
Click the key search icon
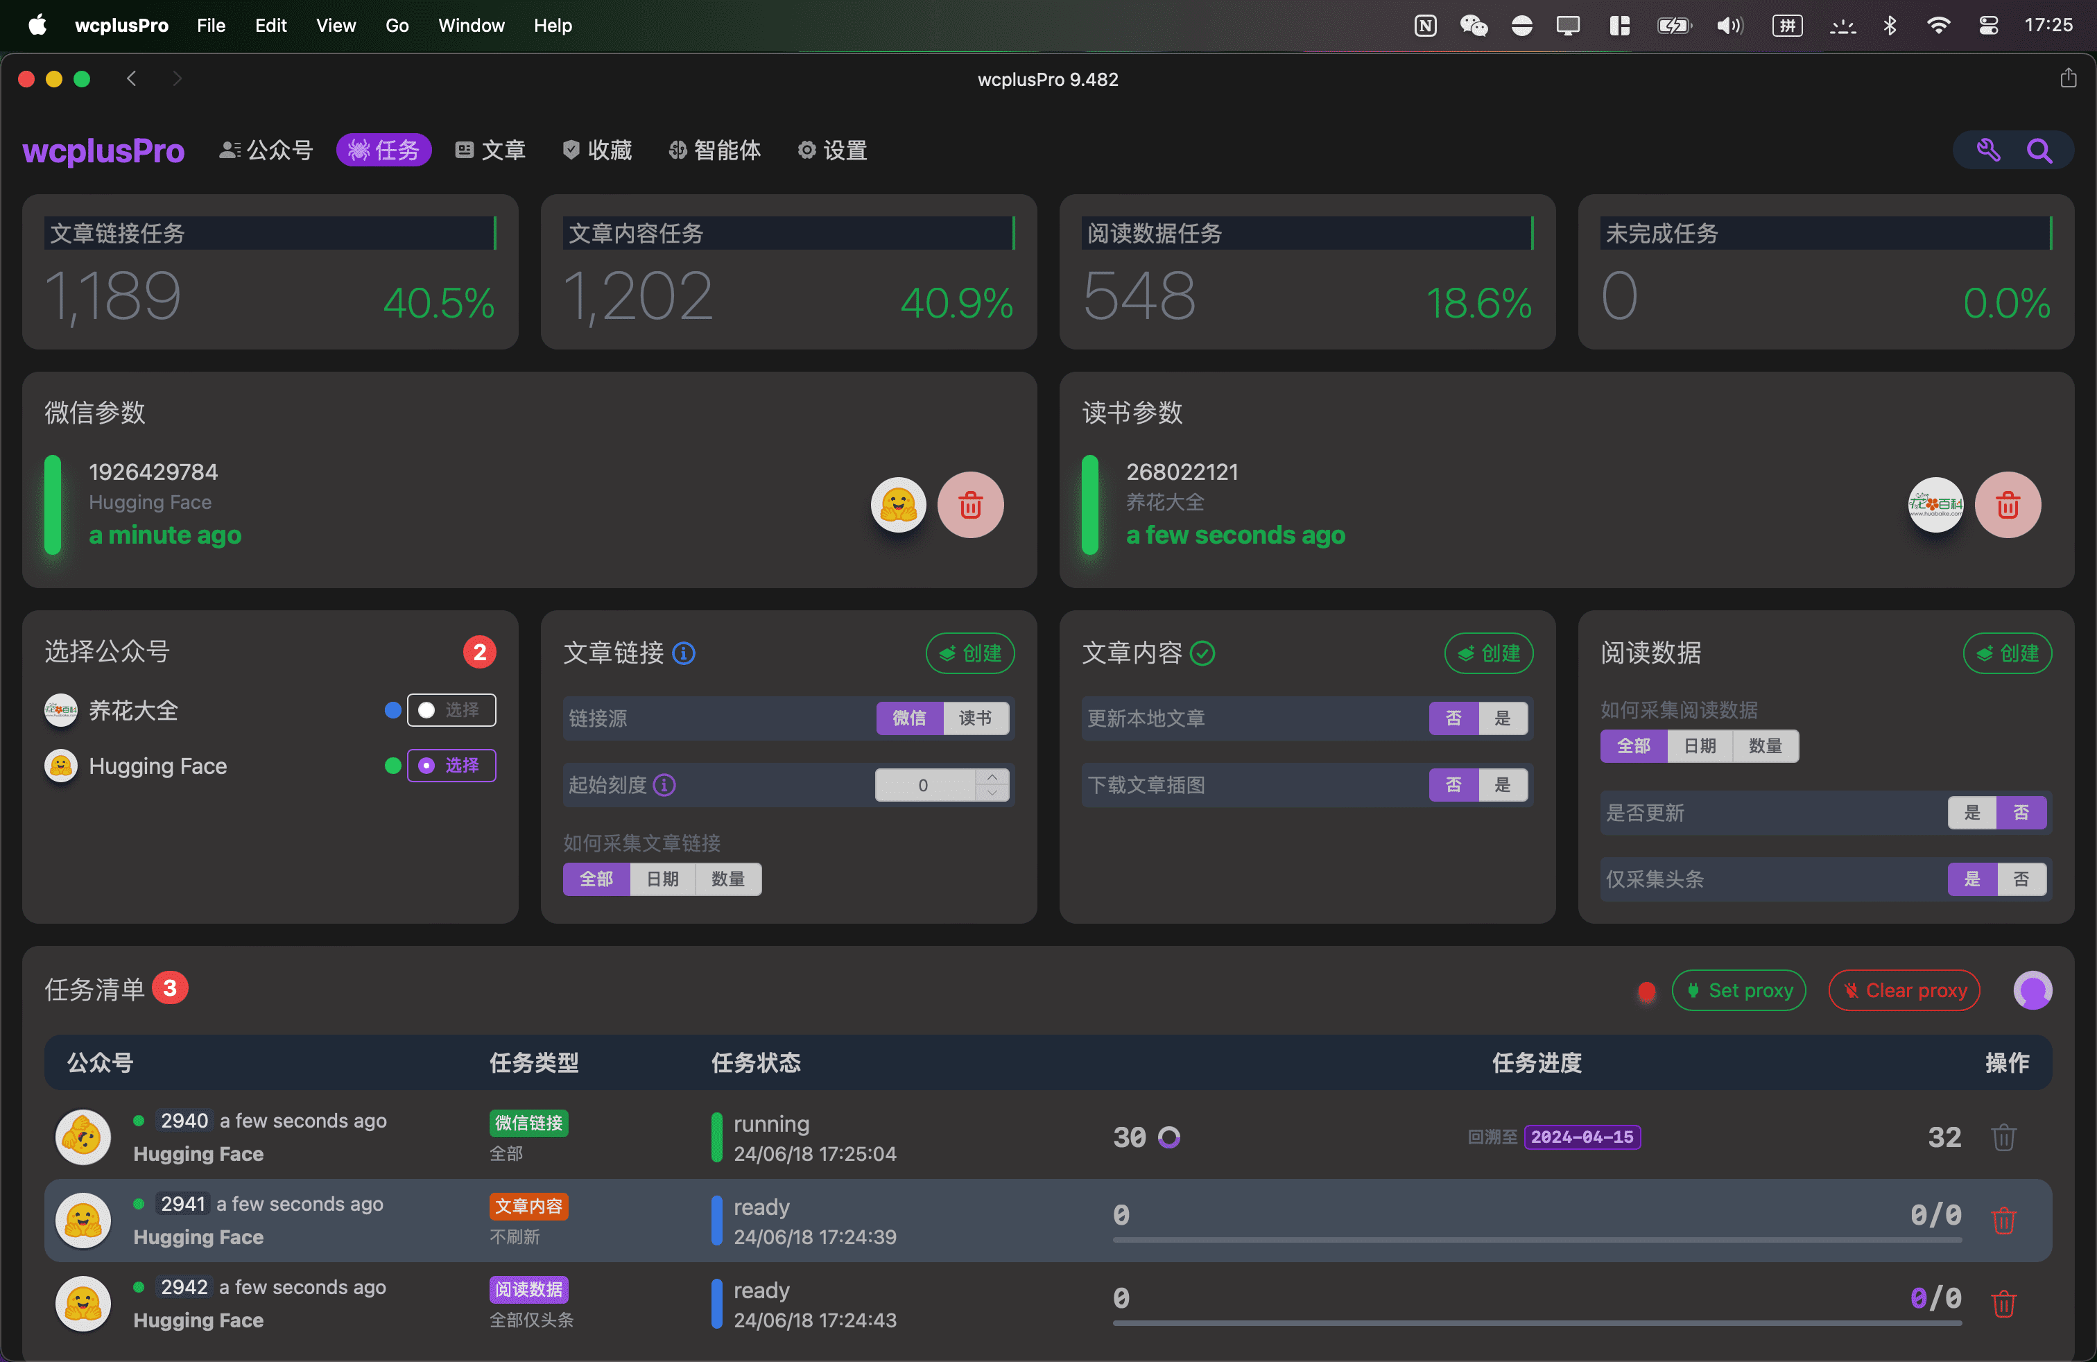pos(1987,150)
